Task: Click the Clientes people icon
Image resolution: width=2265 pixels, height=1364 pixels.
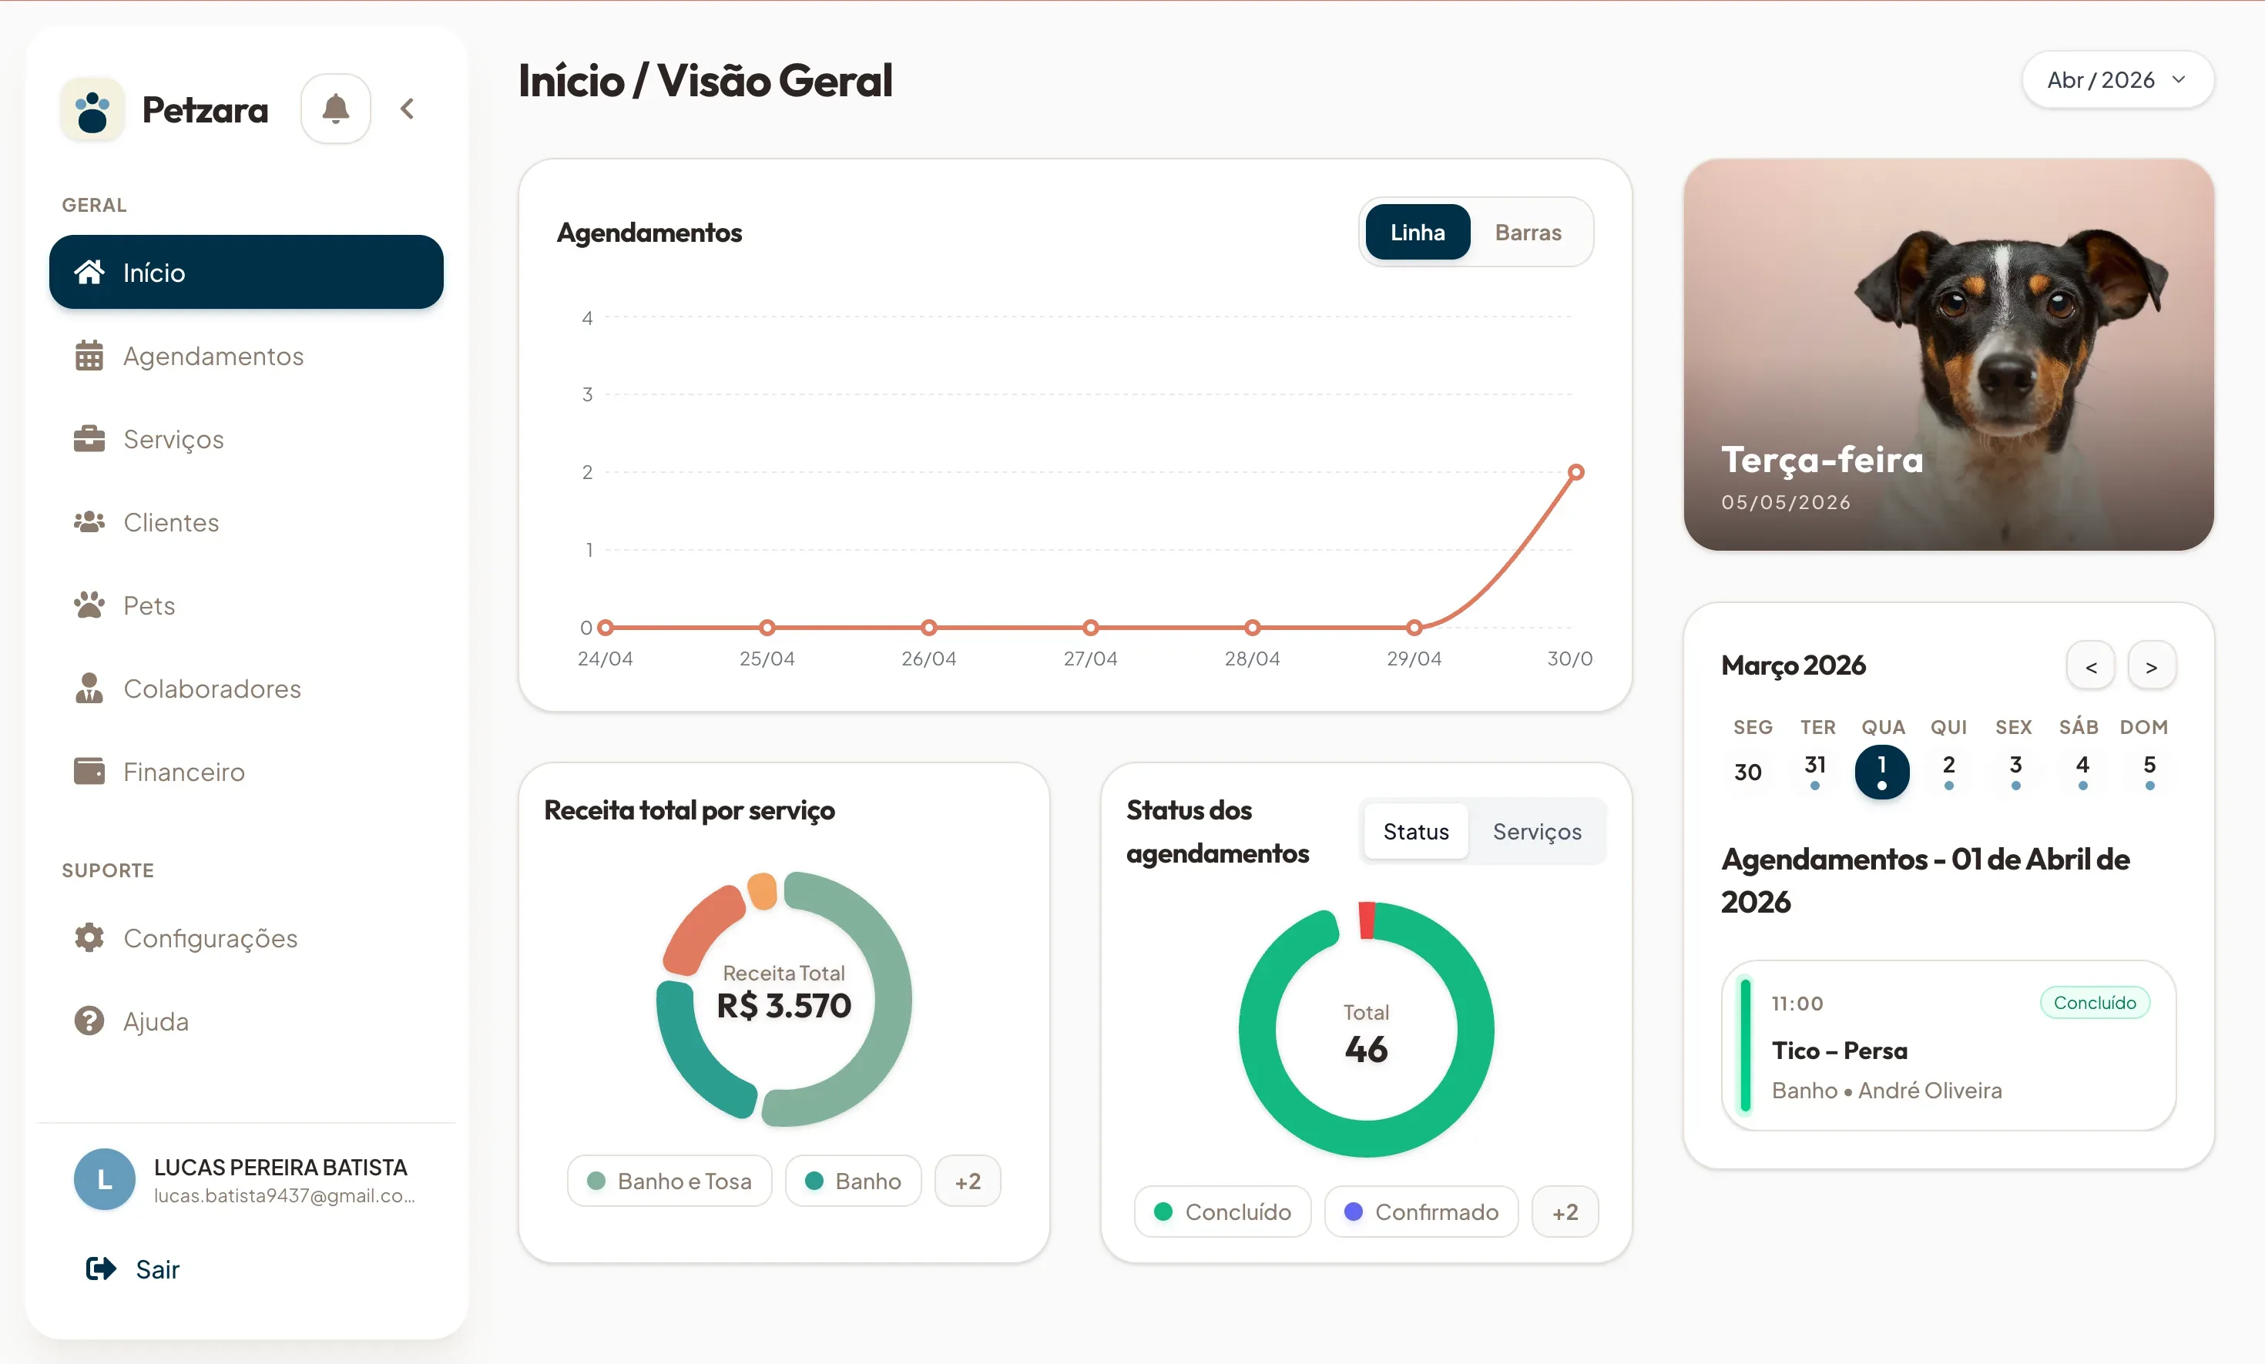Action: pyautogui.click(x=89, y=522)
